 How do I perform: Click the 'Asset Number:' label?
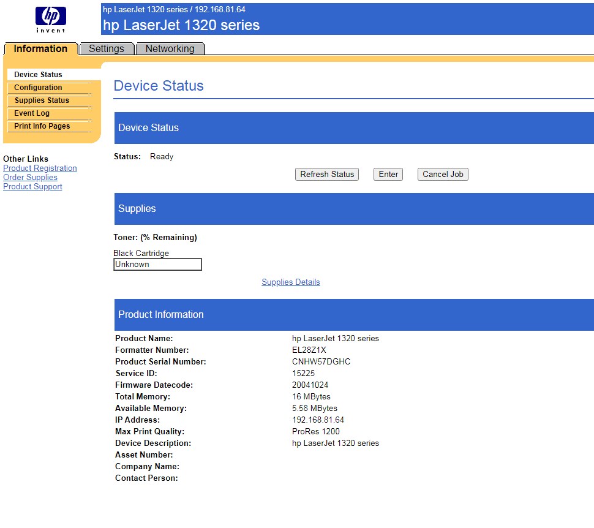point(144,455)
